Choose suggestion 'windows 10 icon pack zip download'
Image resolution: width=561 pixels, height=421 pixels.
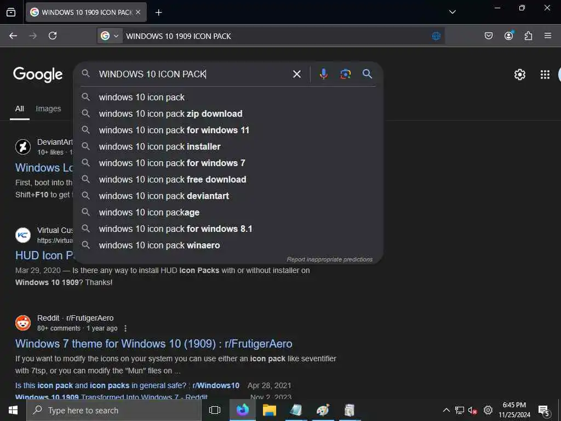228,114
